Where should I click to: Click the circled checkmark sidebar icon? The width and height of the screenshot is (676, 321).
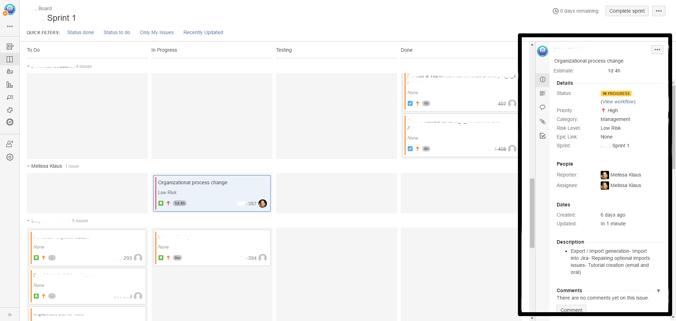point(10,122)
